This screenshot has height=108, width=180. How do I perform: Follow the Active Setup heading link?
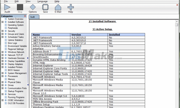click(102, 29)
